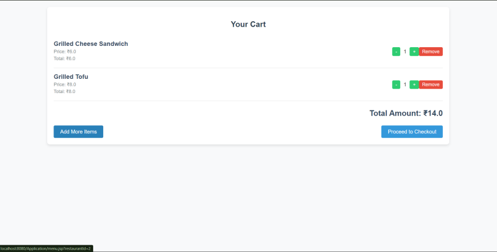Click the Total Amount ₹14.0 label
This screenshot has height=252, width=497.
406,113
